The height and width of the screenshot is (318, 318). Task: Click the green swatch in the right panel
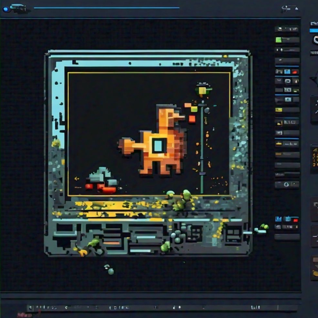(x=279, y=40)
